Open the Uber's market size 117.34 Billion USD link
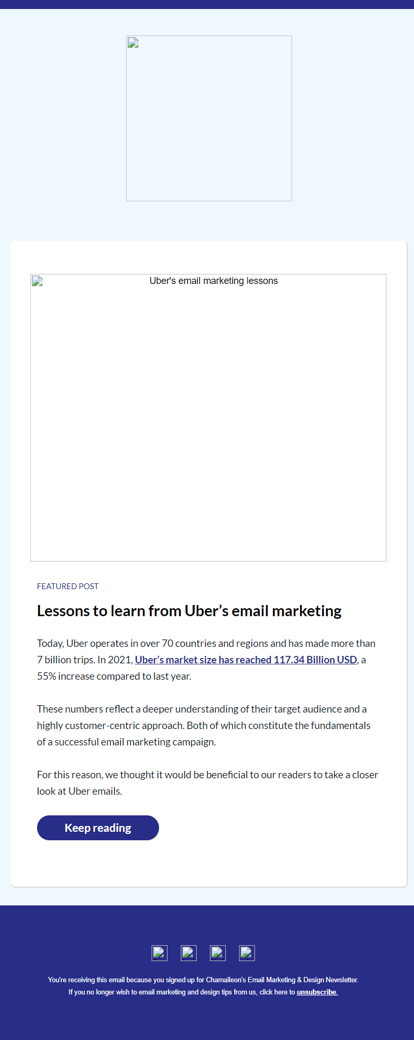Screen dimensions: 414x1040 [x=246, y=660]
